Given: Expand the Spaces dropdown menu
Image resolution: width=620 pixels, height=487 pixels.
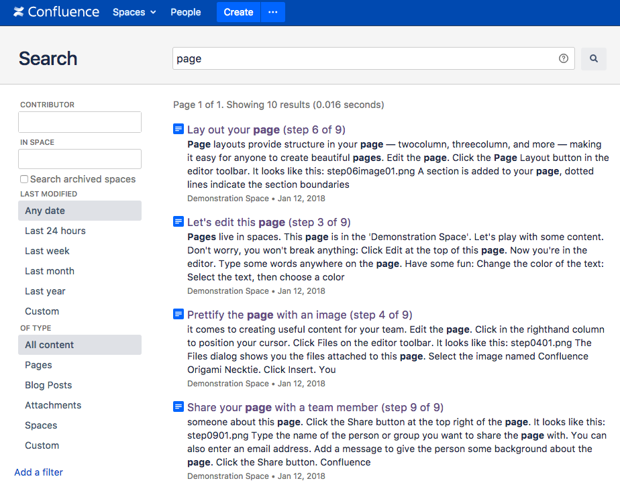Looking at the screenshot, I should pyautogui.click(x=134, y=12).
